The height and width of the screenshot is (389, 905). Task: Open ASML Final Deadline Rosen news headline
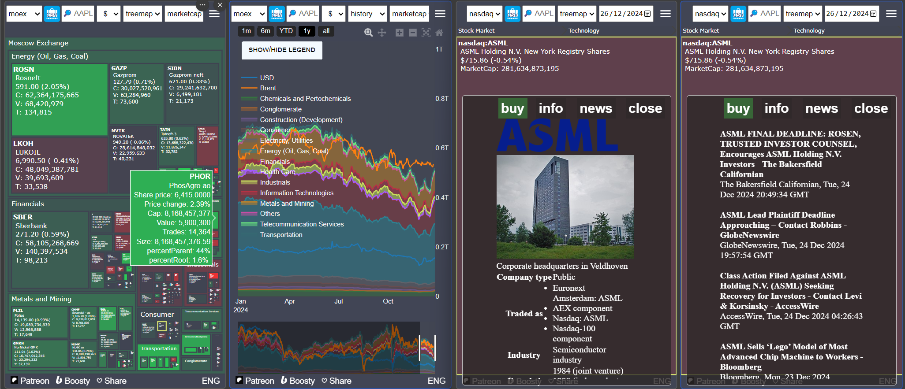pyautogui.click(x=790, y=154)
